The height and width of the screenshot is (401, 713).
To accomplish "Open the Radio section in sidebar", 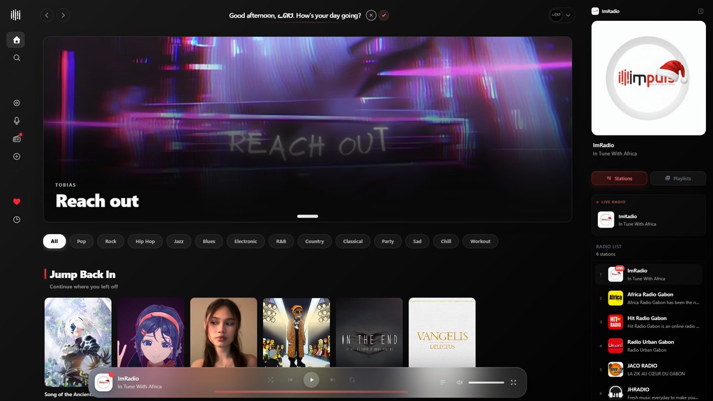I will point(17,138).
